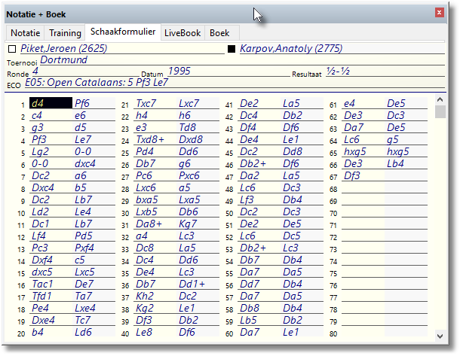Open the Training tab
Image resolution: width=460 pixels, height=356 pixels.
click(x=65, y=33)
